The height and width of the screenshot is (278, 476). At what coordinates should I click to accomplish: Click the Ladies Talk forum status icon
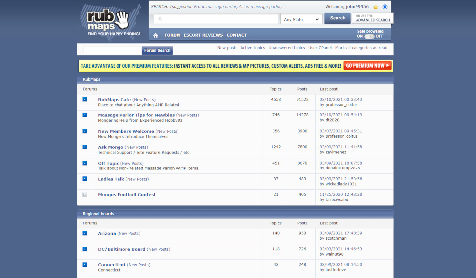85,179
